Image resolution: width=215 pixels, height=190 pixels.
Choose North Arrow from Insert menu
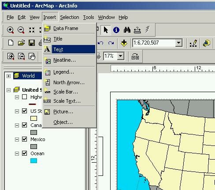tap(69, 82)
